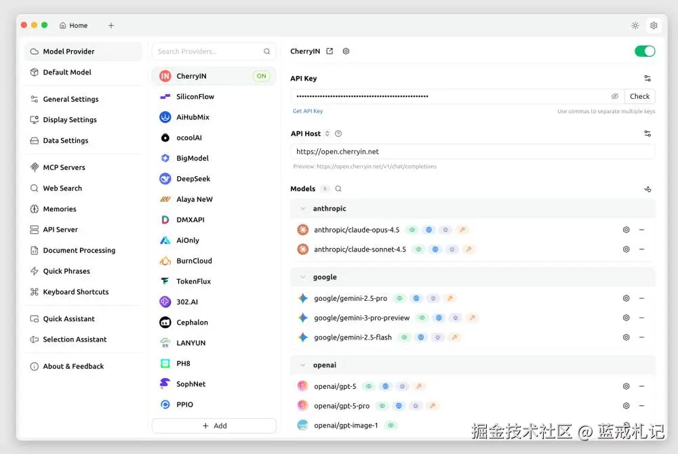Select BigModel provider
This screenshot has height=454, width=678.
pyautogui.click(x=214, y=158)
